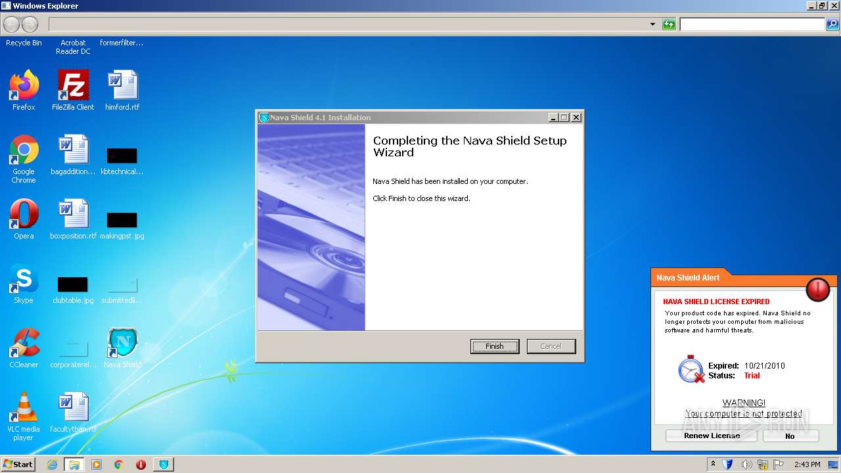Click the Explorer address bar
The width and height of the screenshot is (841, 473).
click(348, 24)
